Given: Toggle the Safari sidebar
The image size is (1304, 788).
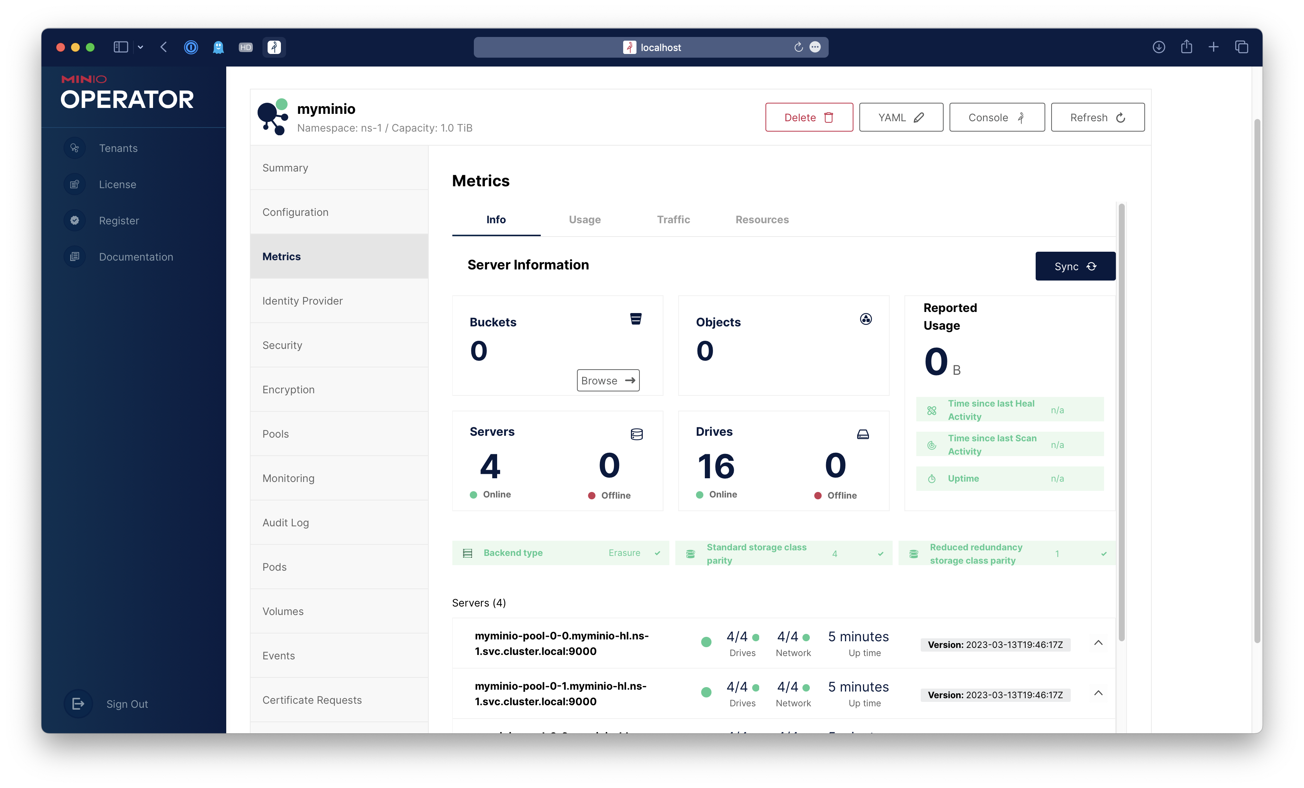Looking at the screenshot, I should click(x=120, y=47).
